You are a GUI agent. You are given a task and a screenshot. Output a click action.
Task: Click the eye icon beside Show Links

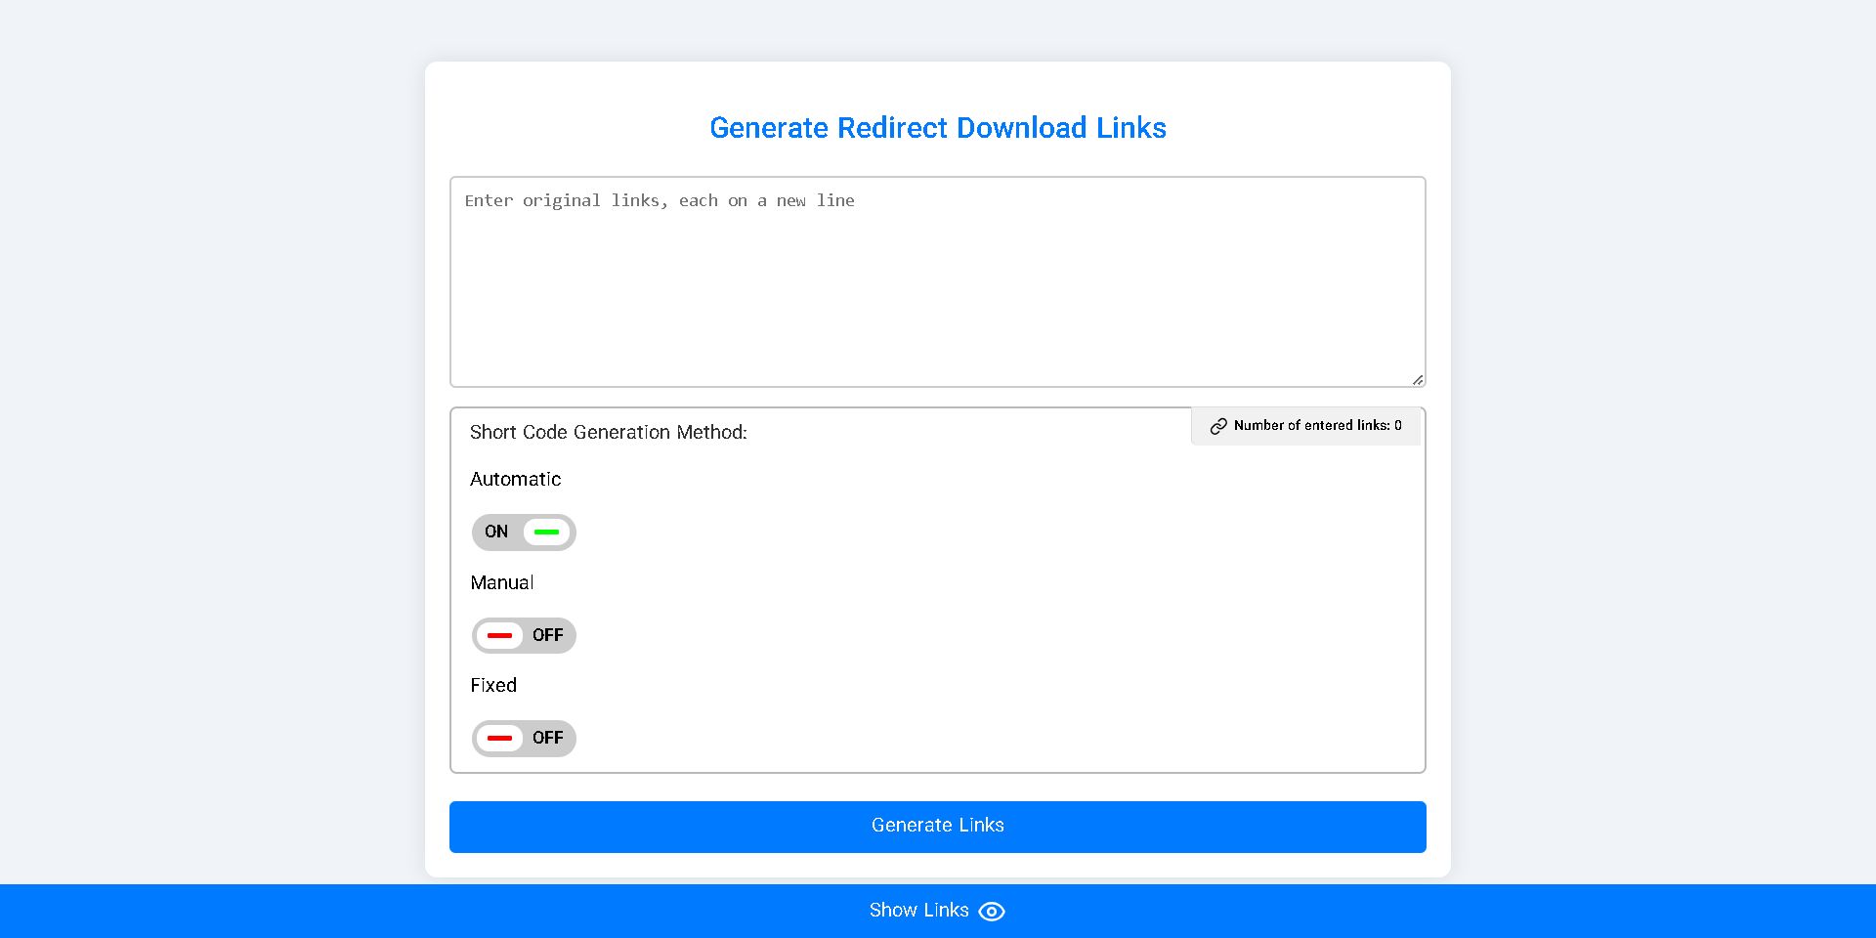[x=992, y=911]
